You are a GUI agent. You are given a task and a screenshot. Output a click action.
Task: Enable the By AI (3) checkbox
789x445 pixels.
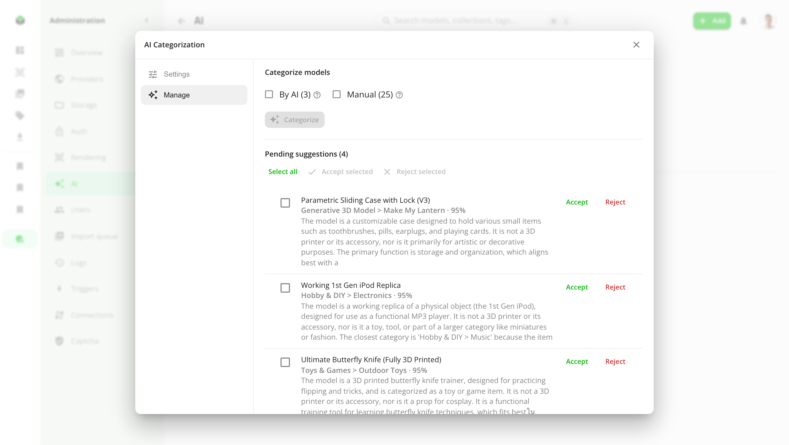(x=269, y=94)
